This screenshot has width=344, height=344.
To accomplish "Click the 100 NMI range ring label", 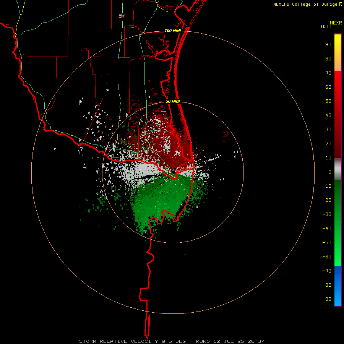I will [x=173, y=31].
